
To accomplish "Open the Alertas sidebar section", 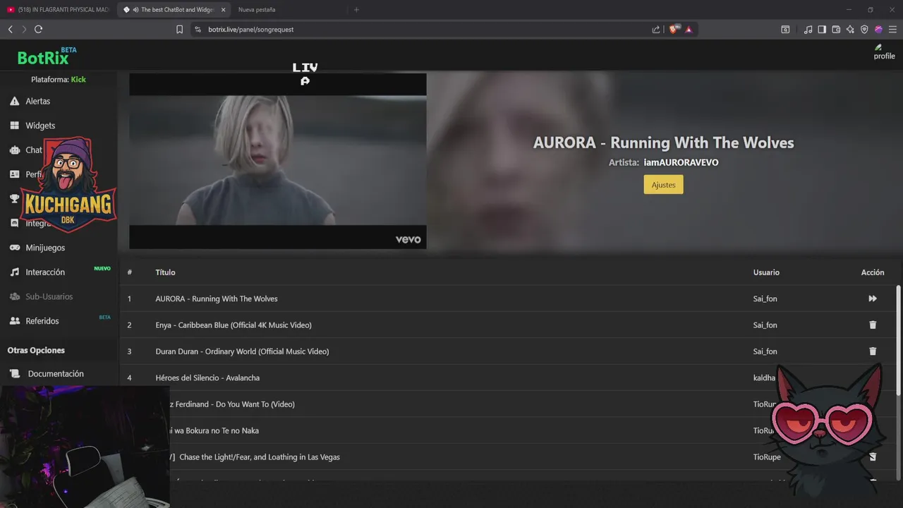I will click(37, 101).
